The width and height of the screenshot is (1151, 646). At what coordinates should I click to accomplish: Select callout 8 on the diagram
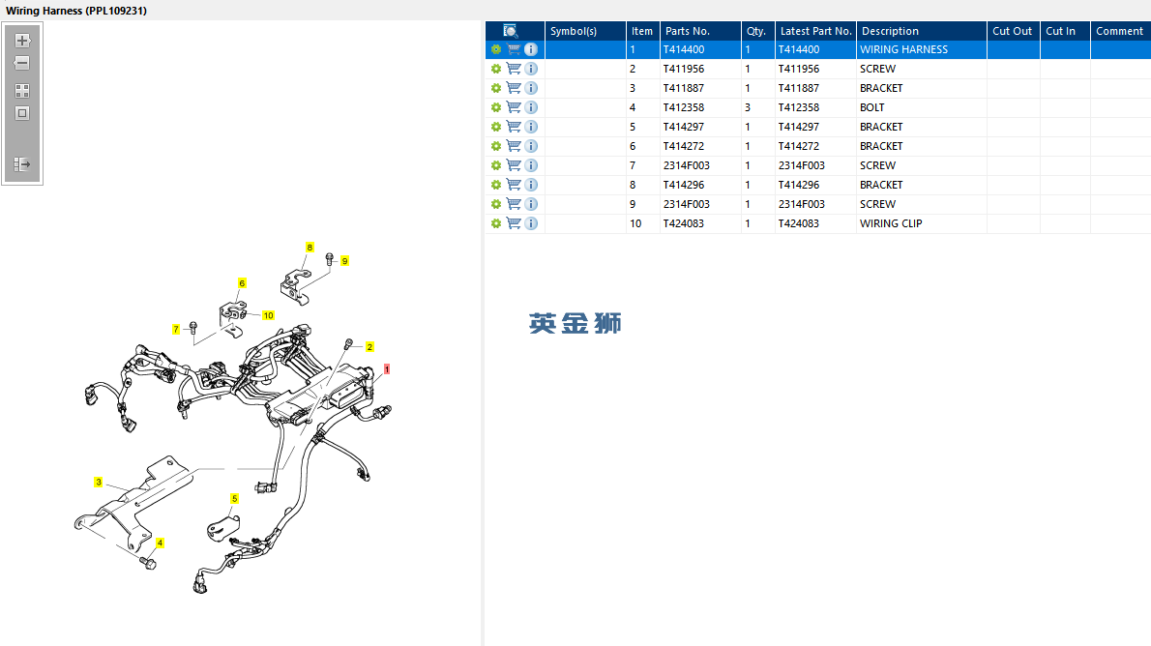pyautogui.click(x=310, y=248)
